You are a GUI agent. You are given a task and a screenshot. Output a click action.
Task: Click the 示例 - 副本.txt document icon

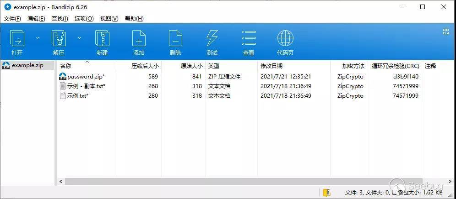pyautogui.click(x=63, y=86)
